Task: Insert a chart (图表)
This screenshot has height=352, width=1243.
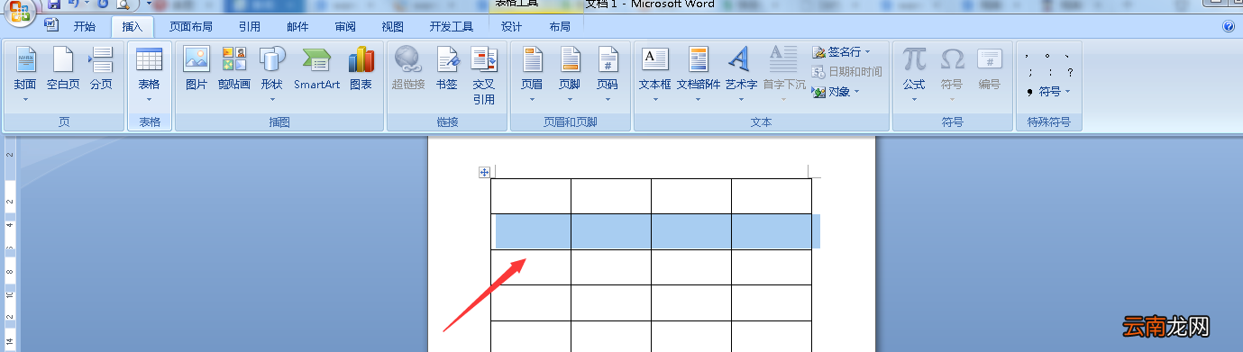Action: click(361, 69)
